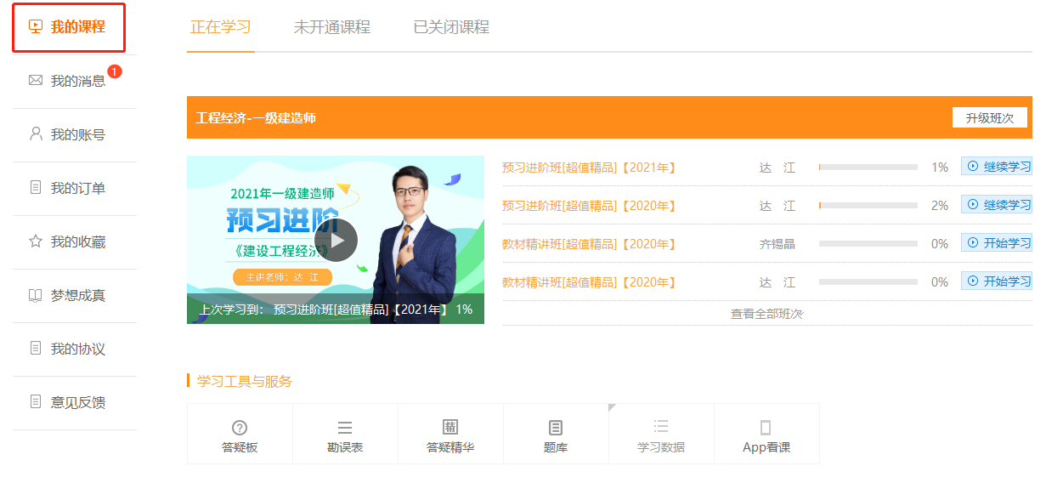This screenshot has width=1046, height=483.
Task: Click the 升级班次 button
Action: point(989,118)
